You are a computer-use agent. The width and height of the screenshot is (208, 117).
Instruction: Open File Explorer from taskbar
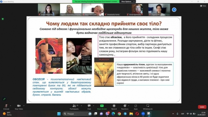[x=131, y=114]
